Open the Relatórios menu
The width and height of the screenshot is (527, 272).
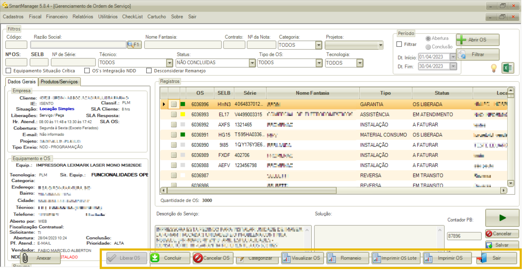point(83,17)
